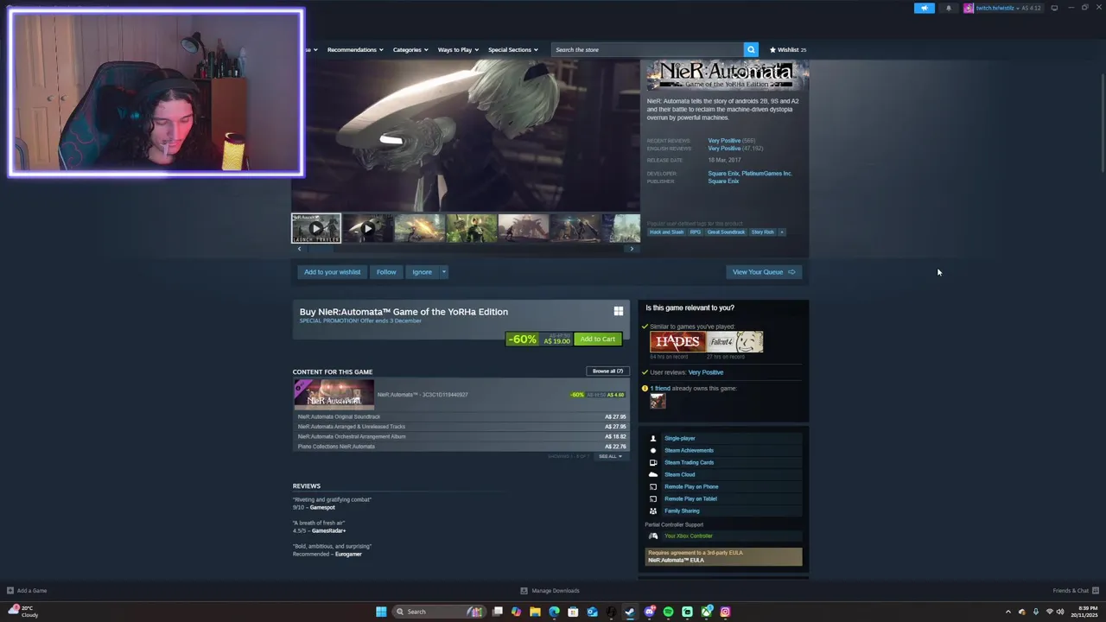The height and width of the screenshot is (622, 1106).
Task: Select the second video thumbnail in carousel
Action: click(368, 228)
